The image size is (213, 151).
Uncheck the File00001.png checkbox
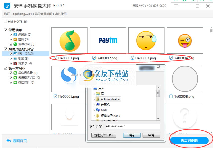coord(55,58)
